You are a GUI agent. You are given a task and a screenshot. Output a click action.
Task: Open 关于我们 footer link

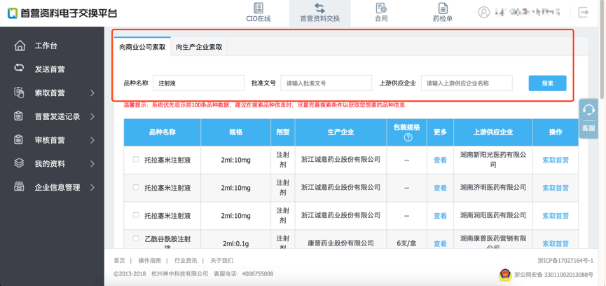point(221,261)
